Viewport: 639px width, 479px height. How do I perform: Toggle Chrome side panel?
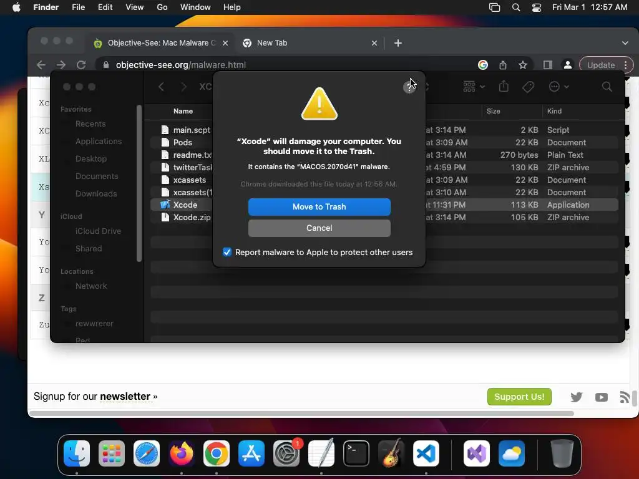[x=548, y=65]
